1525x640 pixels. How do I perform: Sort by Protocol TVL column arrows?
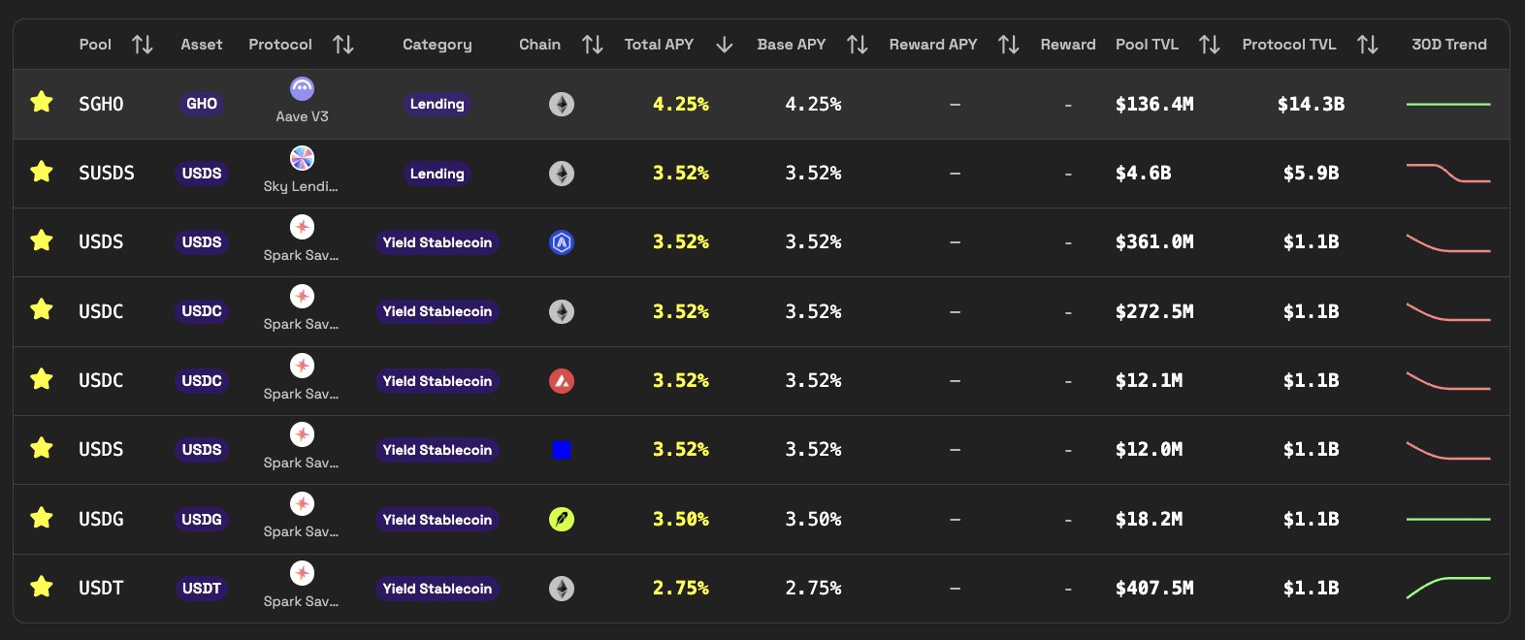click(1367, 45)
